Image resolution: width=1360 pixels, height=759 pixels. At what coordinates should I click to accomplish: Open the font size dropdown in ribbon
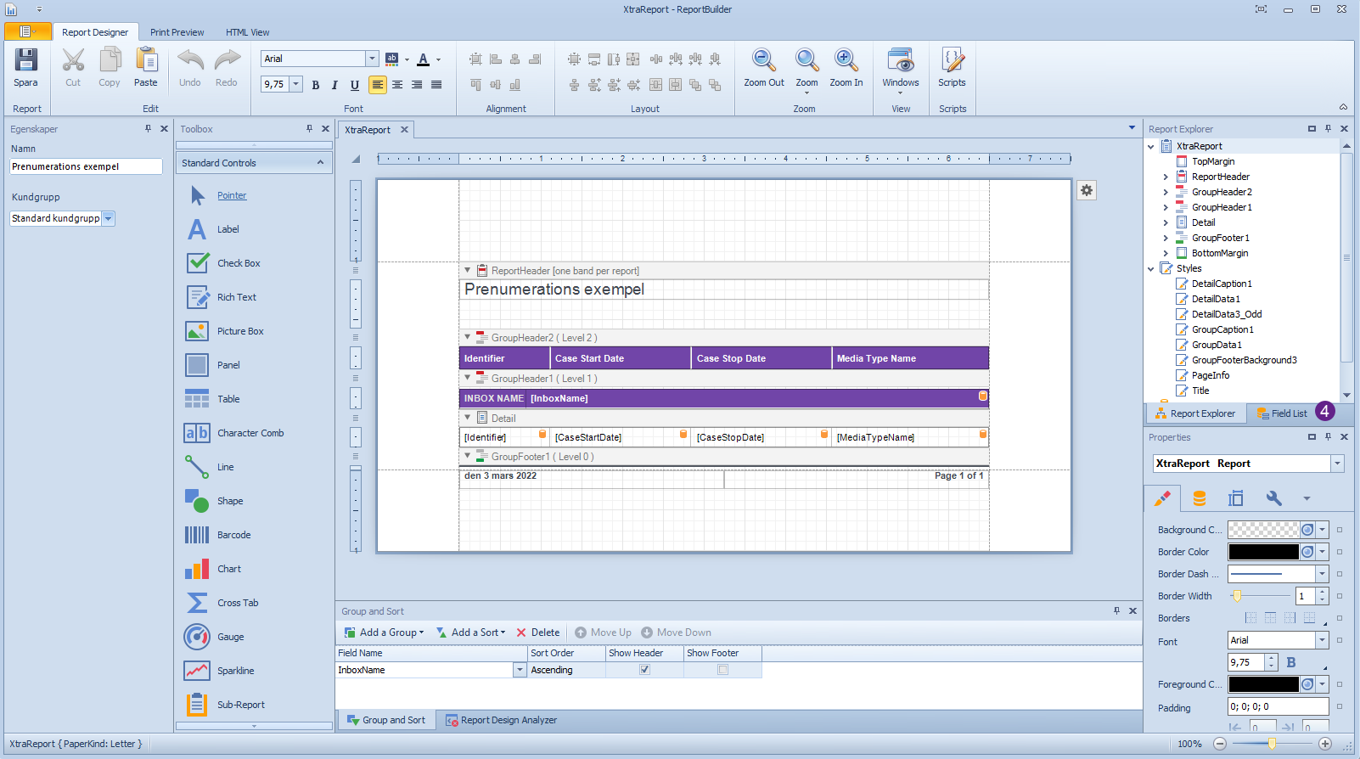click(296, 84)
